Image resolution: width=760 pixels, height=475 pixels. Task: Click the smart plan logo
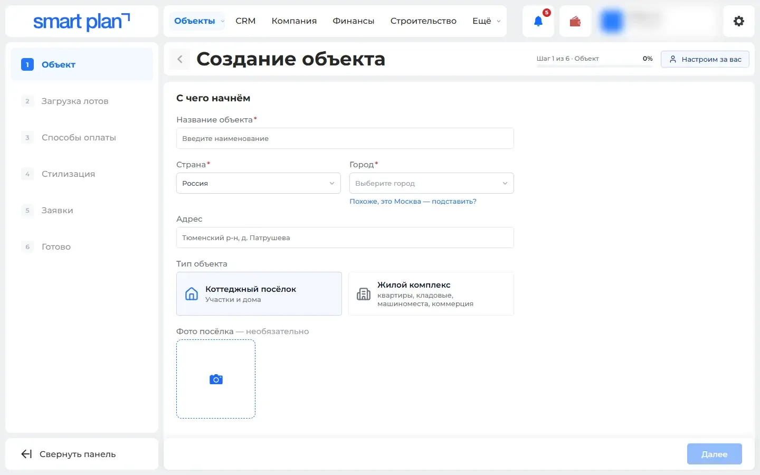[82, 21]
